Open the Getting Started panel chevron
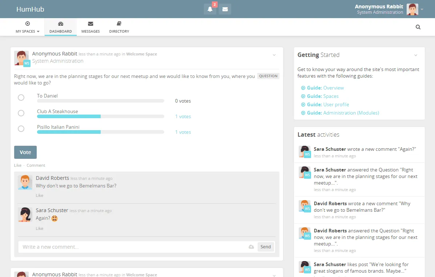Viewport: 435px width, 277px height. [416, 55]
